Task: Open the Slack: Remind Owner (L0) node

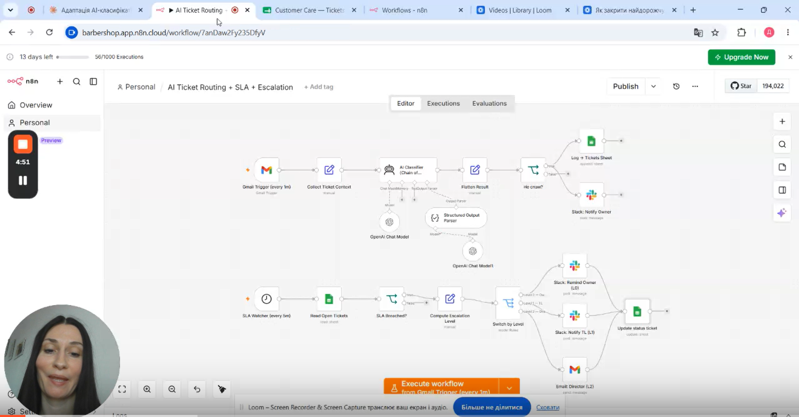Action: 575,265
